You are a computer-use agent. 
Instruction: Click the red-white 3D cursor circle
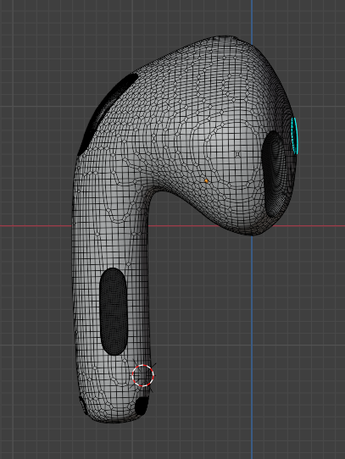143,375
